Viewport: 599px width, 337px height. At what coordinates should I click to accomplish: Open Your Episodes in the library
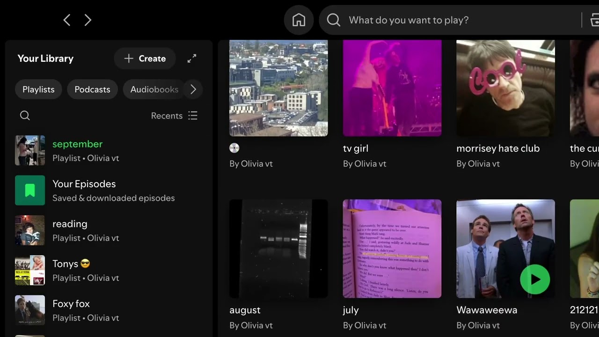point(110,190)
